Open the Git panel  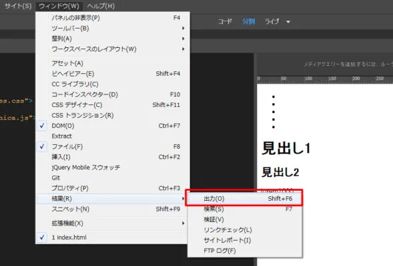point(112,178)
